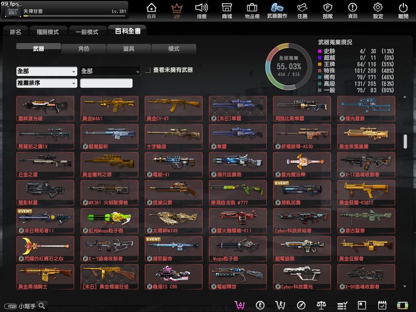This screenshot has width=416, height=312.
Task: Click the scrollbar up arrow
Action: point(405,97)
